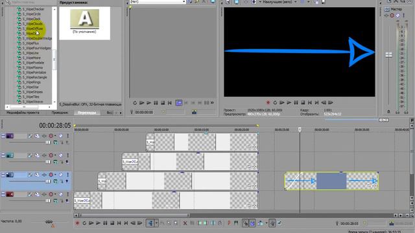The height and width of the screenshot is (233, 415).
Task: Open automation settings dropdown on track 2
Action: (55, 155)
